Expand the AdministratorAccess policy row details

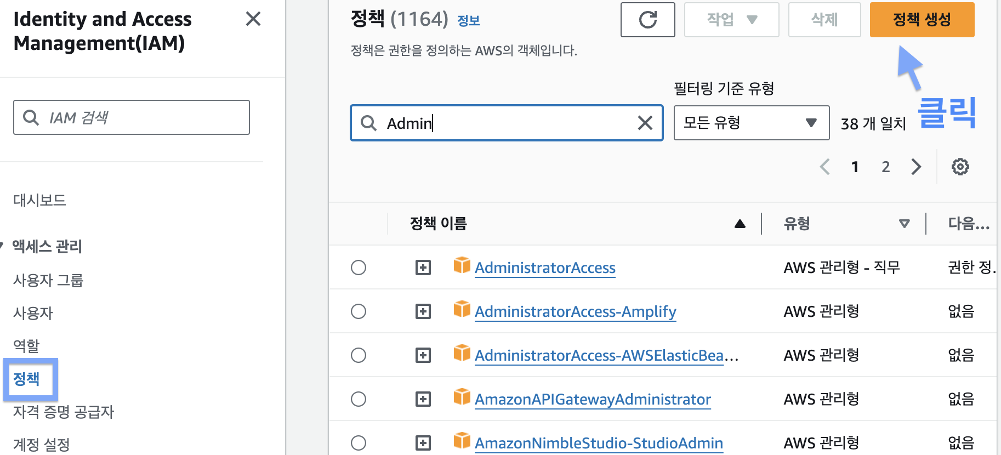[423, 268]
